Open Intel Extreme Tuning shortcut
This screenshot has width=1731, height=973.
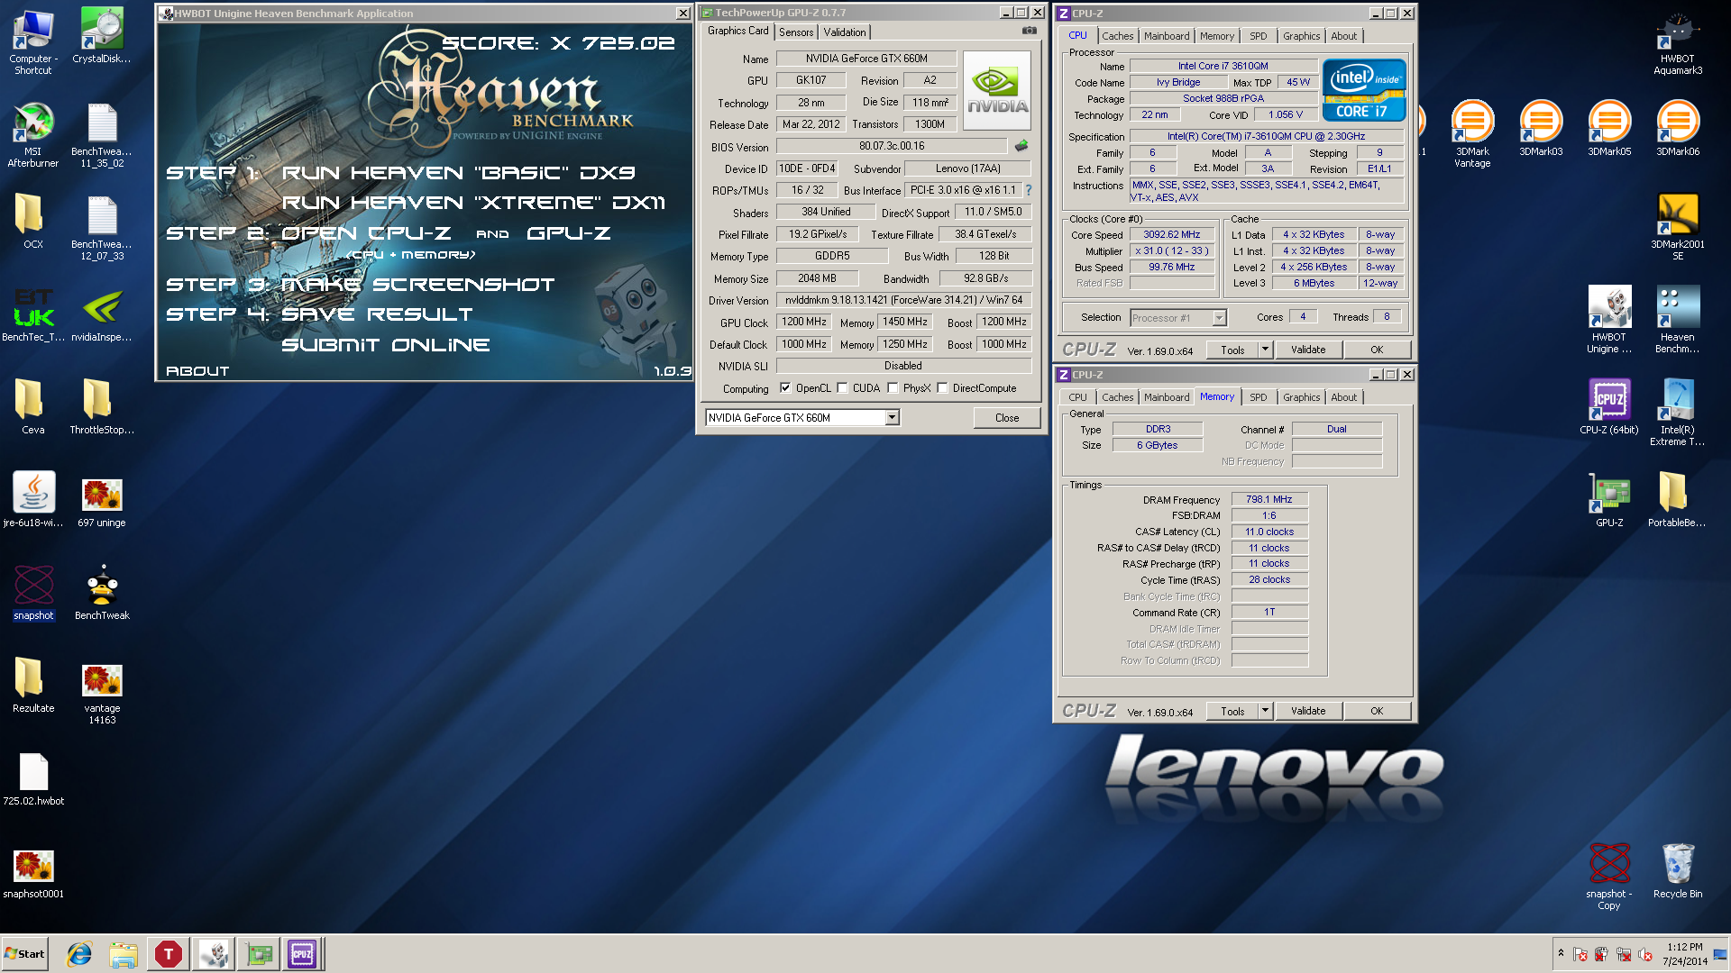1678,413
